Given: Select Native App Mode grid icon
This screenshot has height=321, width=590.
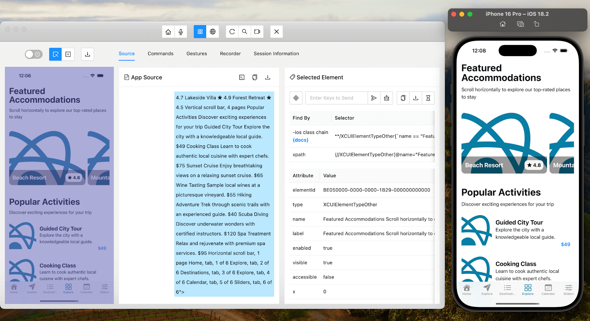Looking at the screenshot, I should click(200, 32).
